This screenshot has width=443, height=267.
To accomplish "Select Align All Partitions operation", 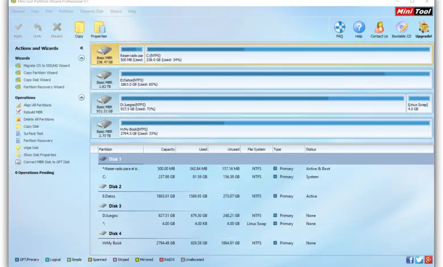I will coord(37,105).
